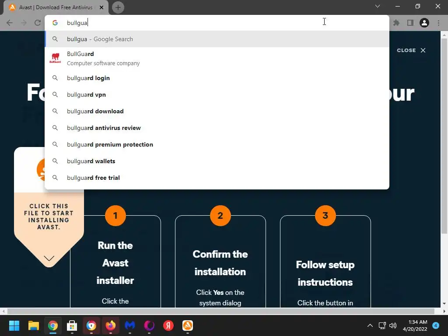The height and width of the screenshot is (336, 448).
Task: Open Chrome's three-dot menu
Action: tap(438, 23)
